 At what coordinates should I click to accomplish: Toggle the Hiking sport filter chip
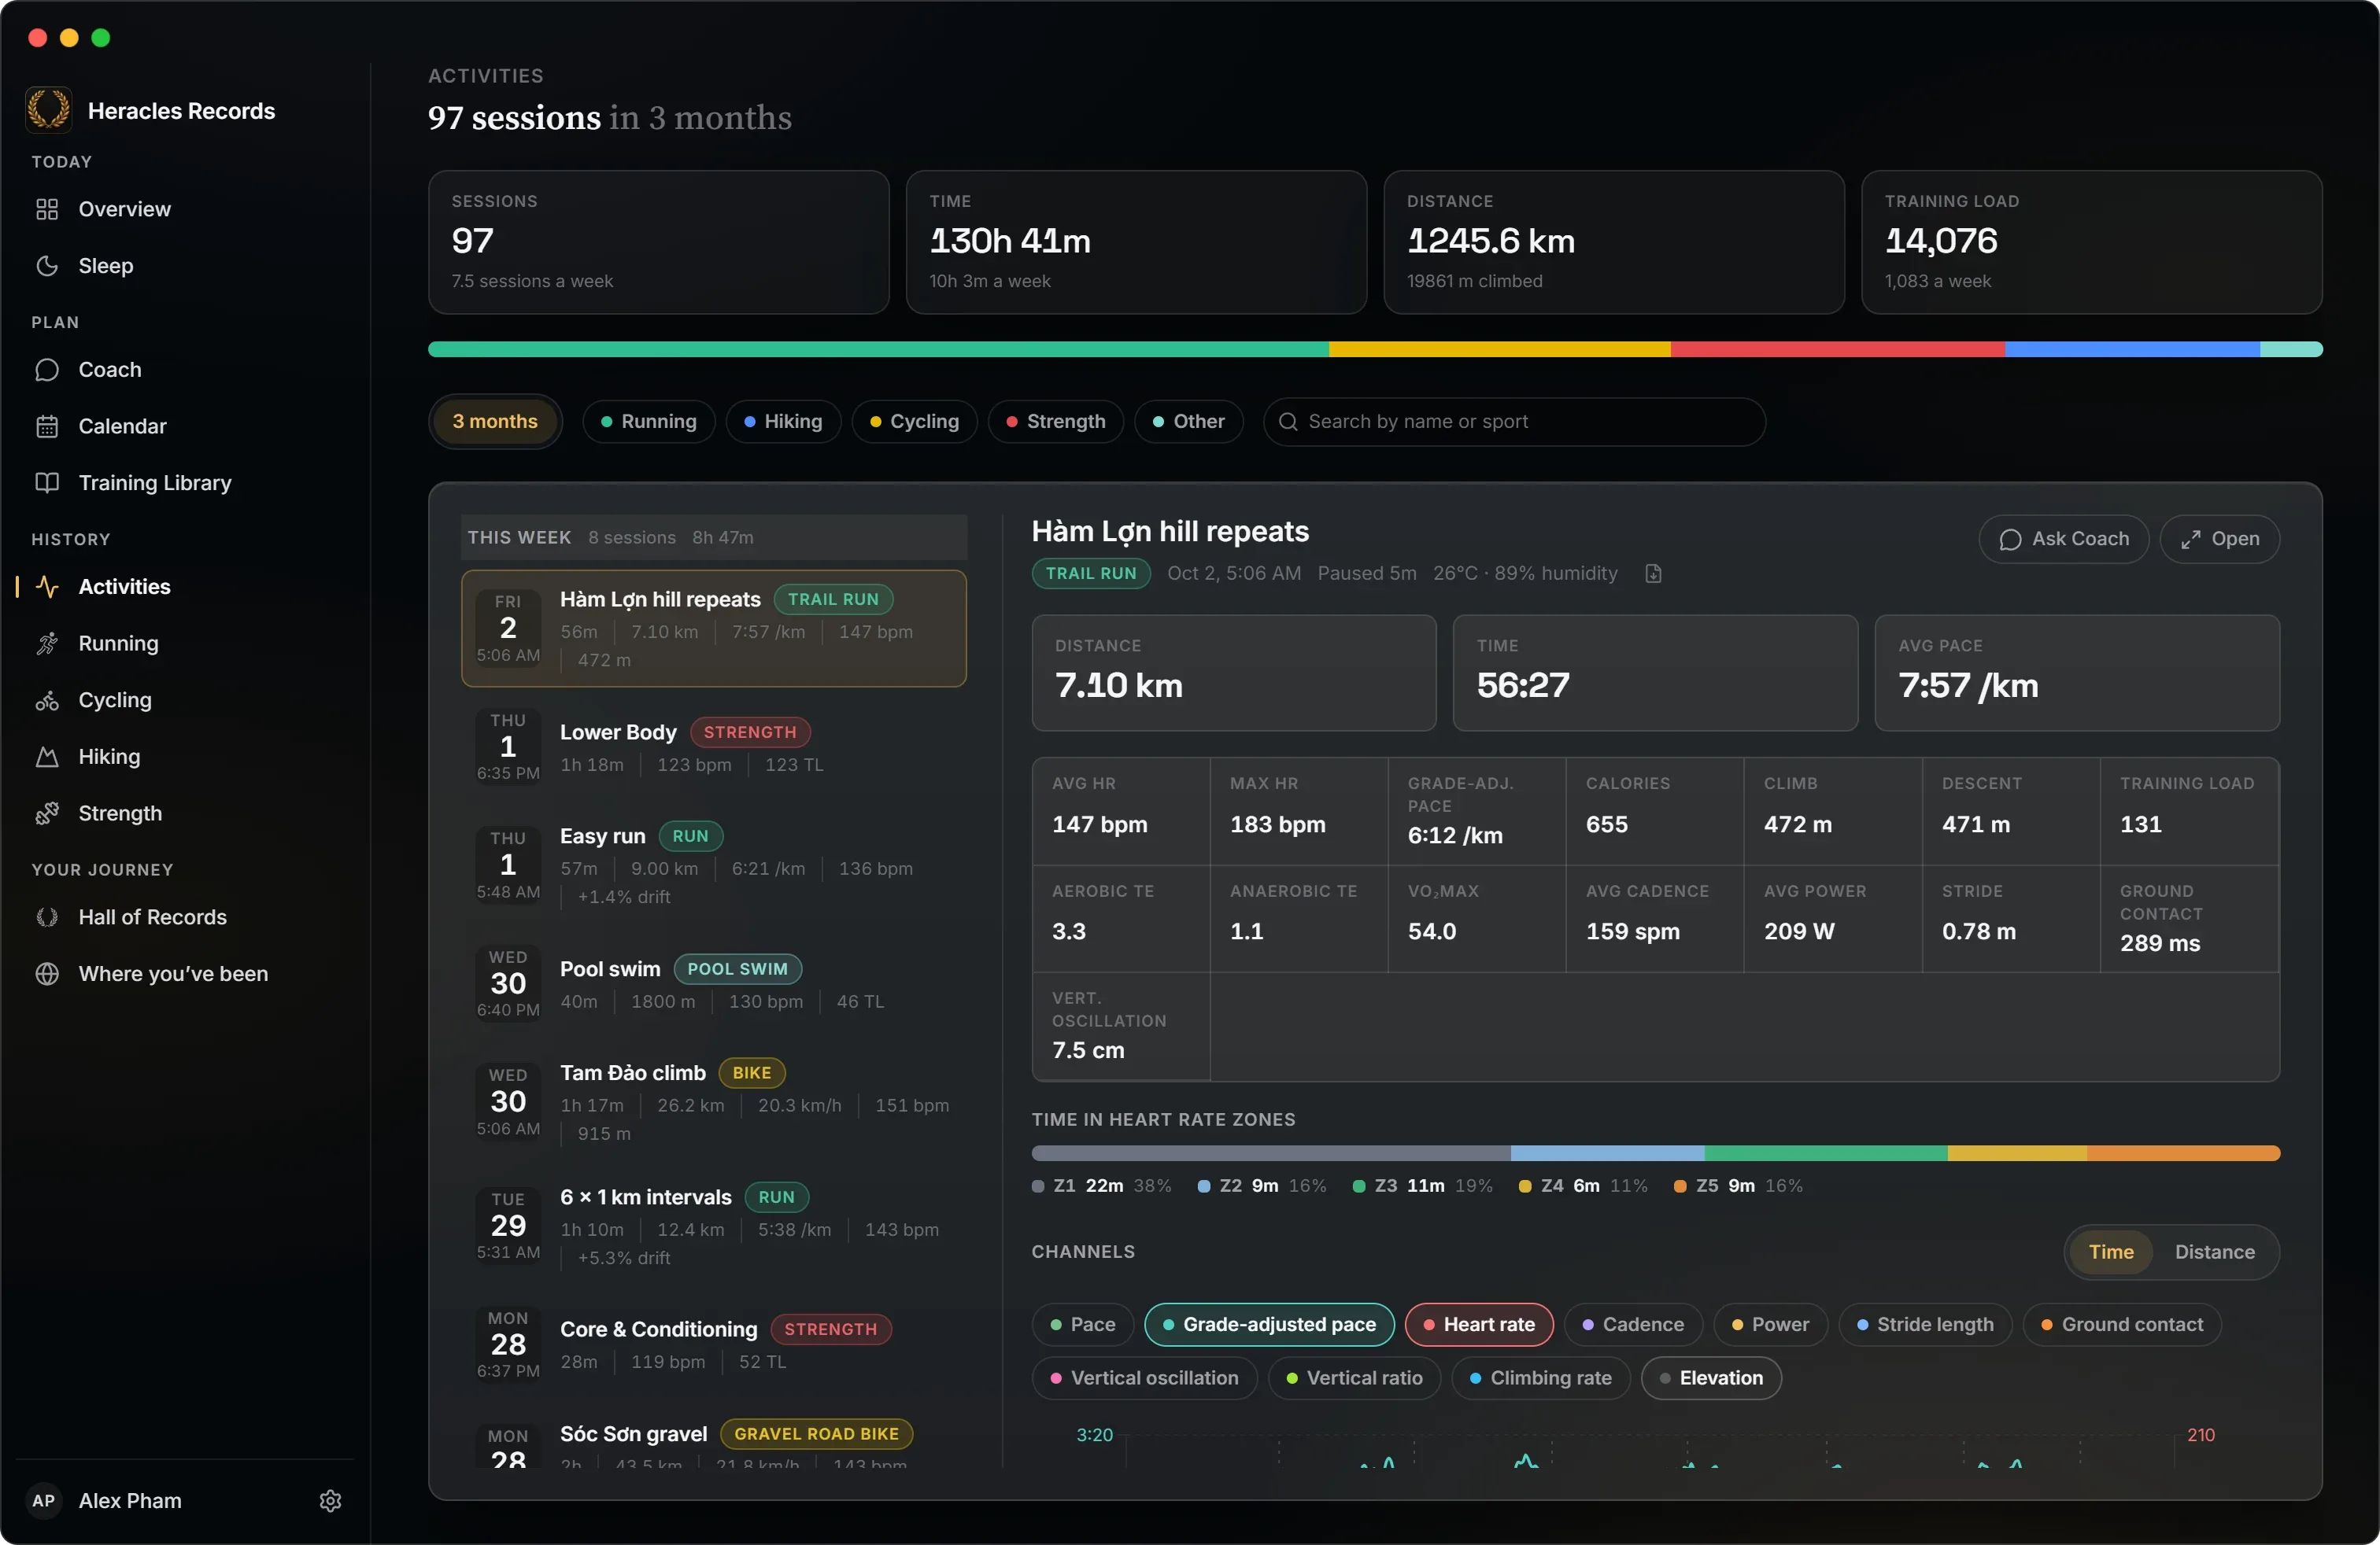tap(783, 422)
